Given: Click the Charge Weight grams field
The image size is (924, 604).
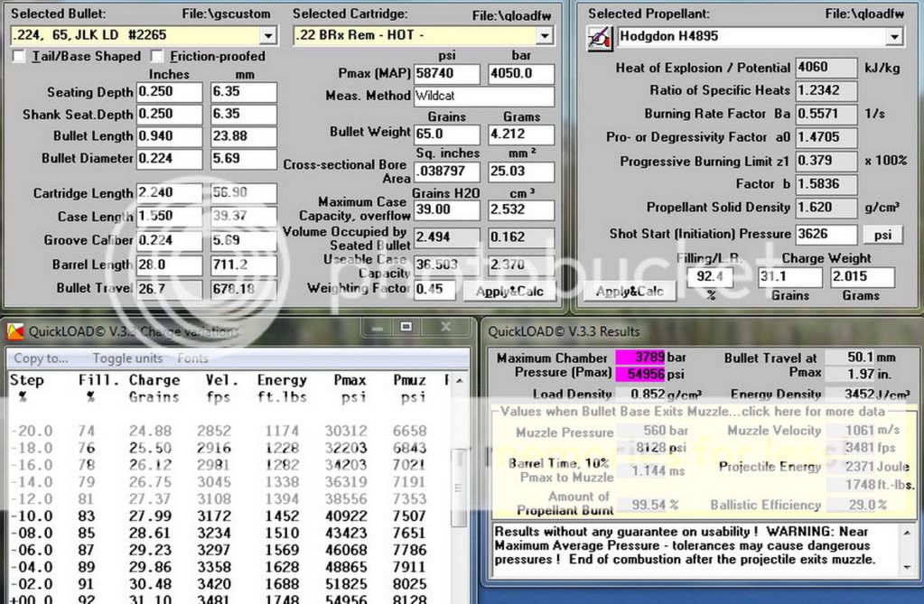Looking at the screenshot, I should pyautogui.click(x=862, y=277).
